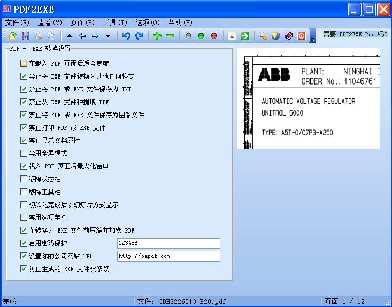Image resolution: width=392 pixels, height=307 pixels.
Task: Click the open file folder icon
Action: click(13, 36)
